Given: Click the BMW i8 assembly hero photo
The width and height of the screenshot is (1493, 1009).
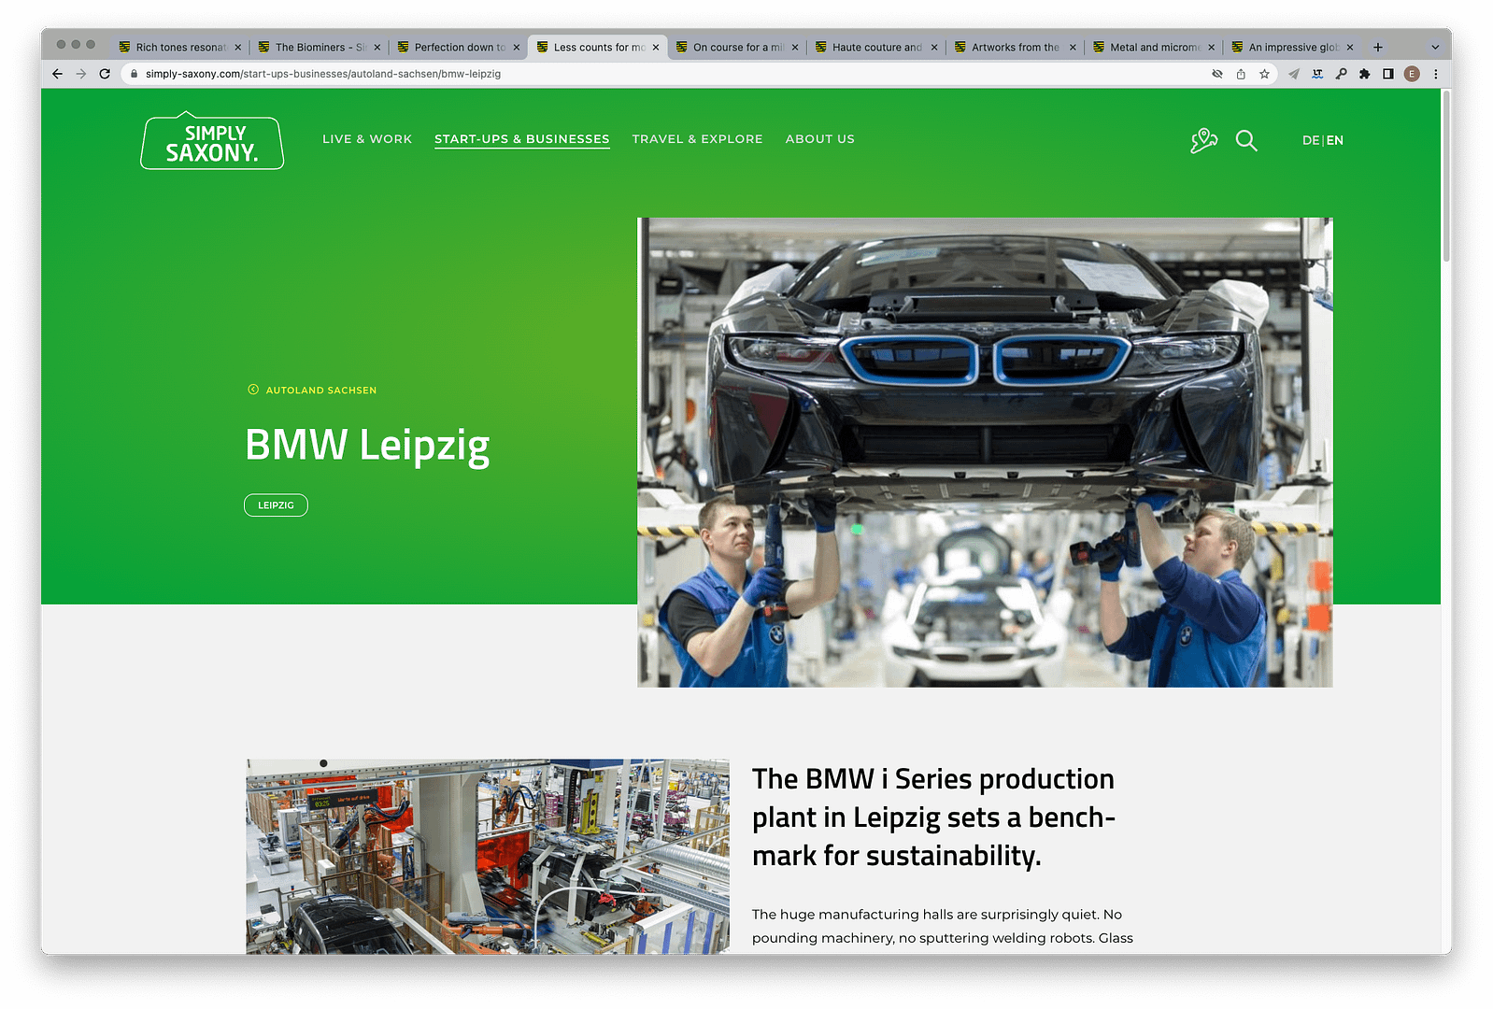Looking at the screenshot, I should tap(985, 452).
